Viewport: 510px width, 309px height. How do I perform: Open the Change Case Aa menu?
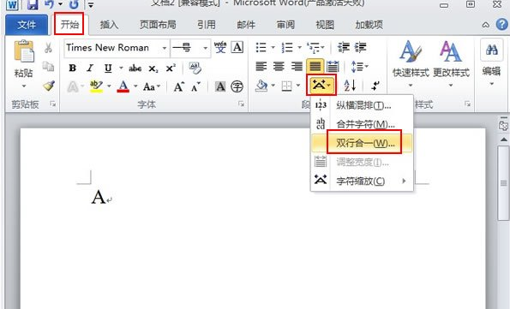(x=152, y=86)
